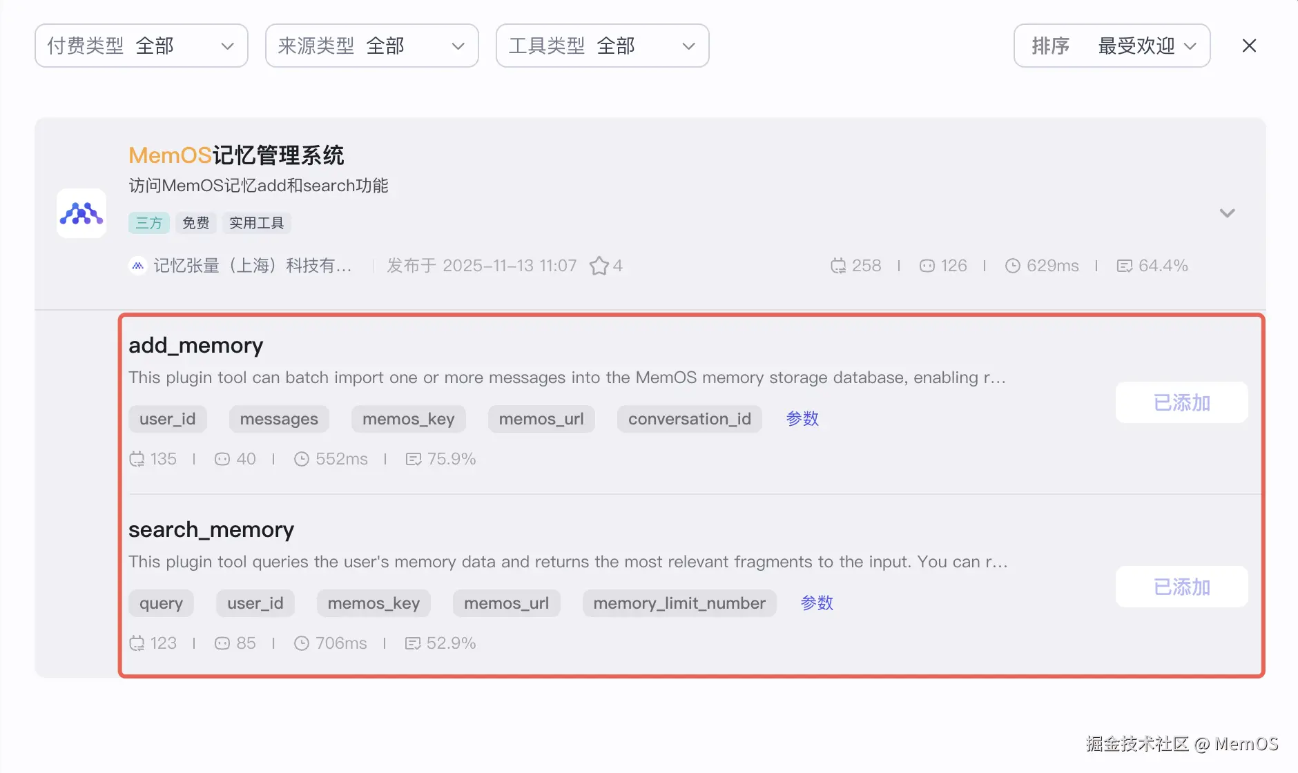Click the clock icon beside 629ms
Image resolution: width=1298 pixels, height=773 pixels.
(x=1013, y=266)
